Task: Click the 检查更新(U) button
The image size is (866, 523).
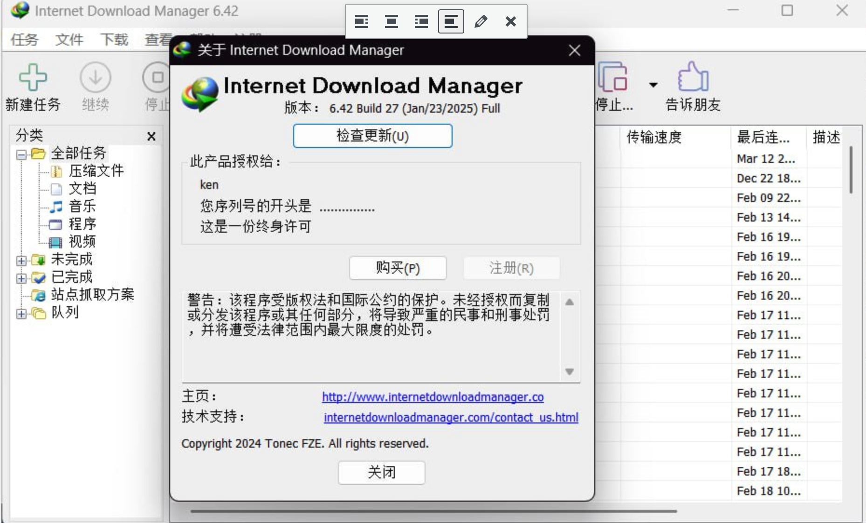Action: coord(372,136)
